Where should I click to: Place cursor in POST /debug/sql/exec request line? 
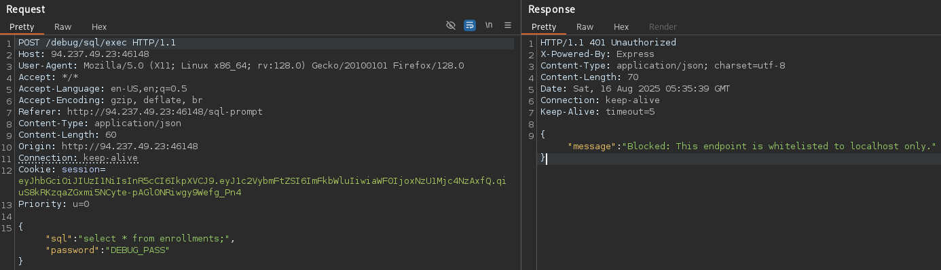pyautogui.click(x=97, y=43)
